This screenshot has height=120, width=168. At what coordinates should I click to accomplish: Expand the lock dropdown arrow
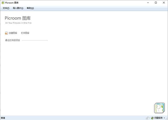[149, 118]
